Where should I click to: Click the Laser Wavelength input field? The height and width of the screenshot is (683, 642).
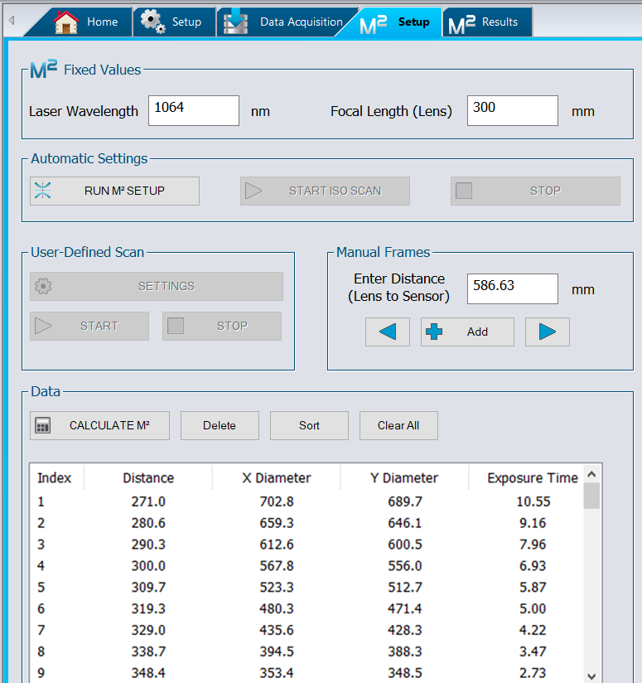194,110
